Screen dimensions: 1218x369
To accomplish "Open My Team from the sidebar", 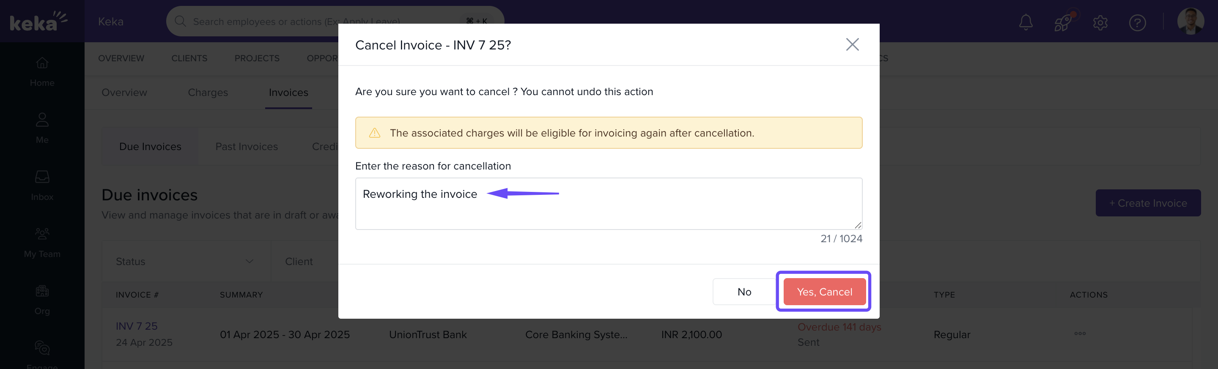I will point(42,242).
